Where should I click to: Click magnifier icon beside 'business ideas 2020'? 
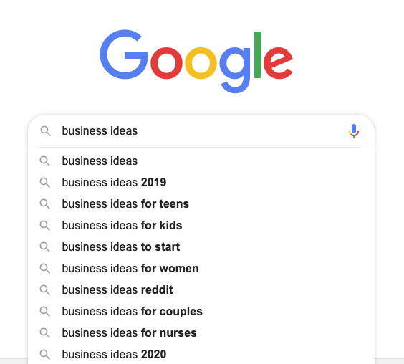tap(45, 354)
